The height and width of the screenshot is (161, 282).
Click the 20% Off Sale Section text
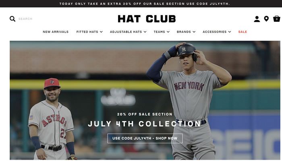(145, 114)
